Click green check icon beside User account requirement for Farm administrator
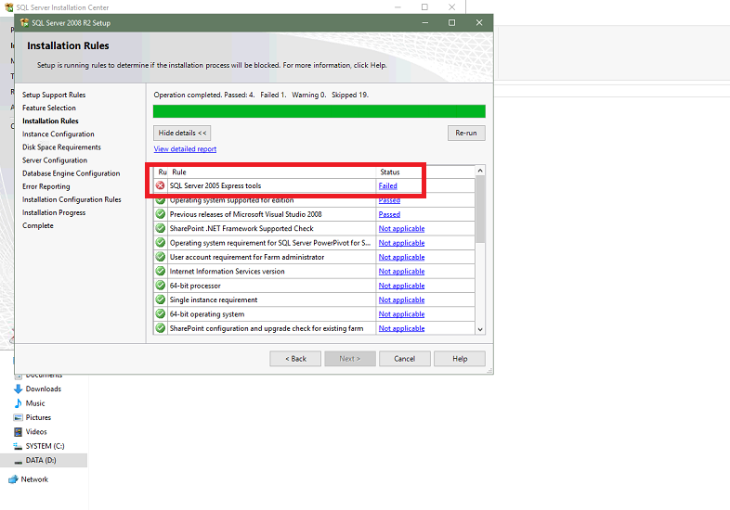The image size is (730, 510). 160,257
